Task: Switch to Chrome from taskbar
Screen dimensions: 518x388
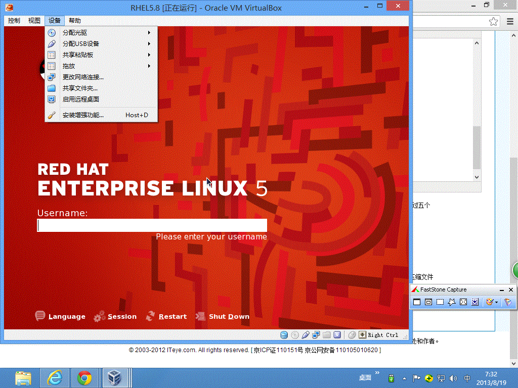Action: (x=84, y=378)
